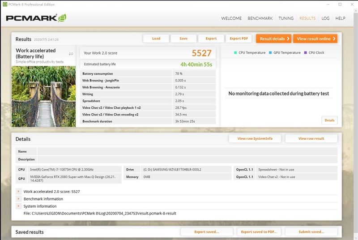Expand Benchmark information section
Viewport: 358px width, 240px height.
point(18,199)
